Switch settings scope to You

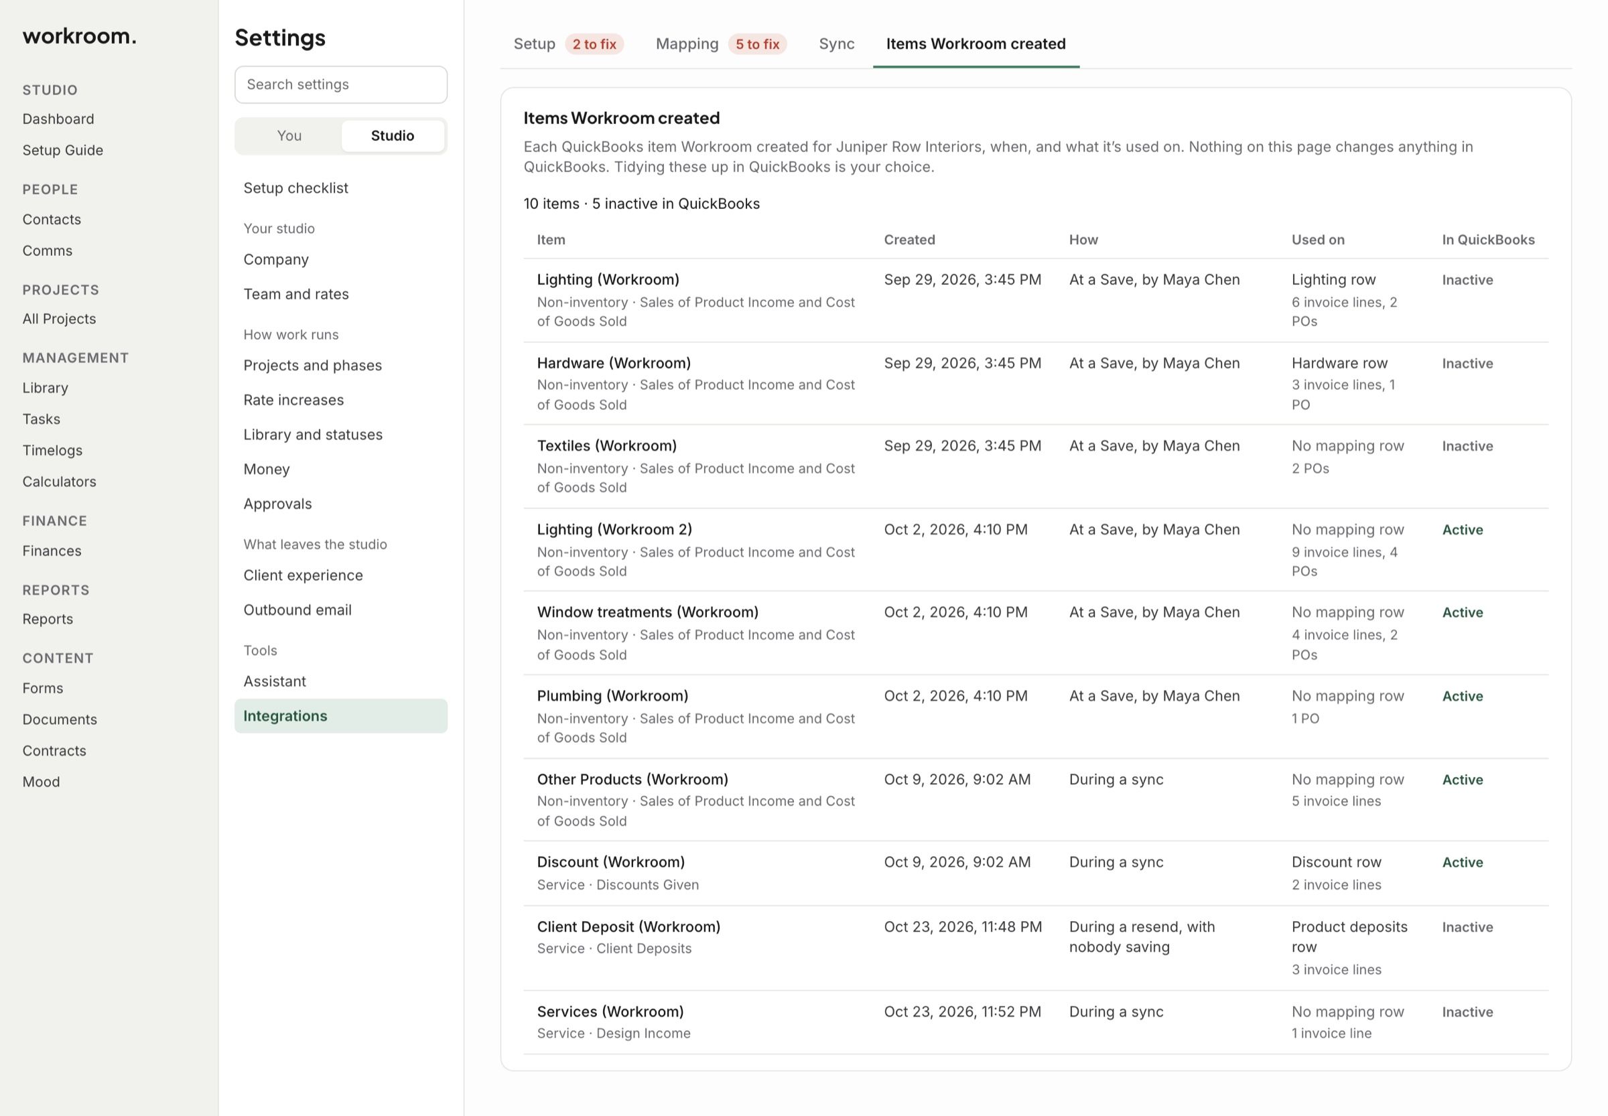point(289,136)
